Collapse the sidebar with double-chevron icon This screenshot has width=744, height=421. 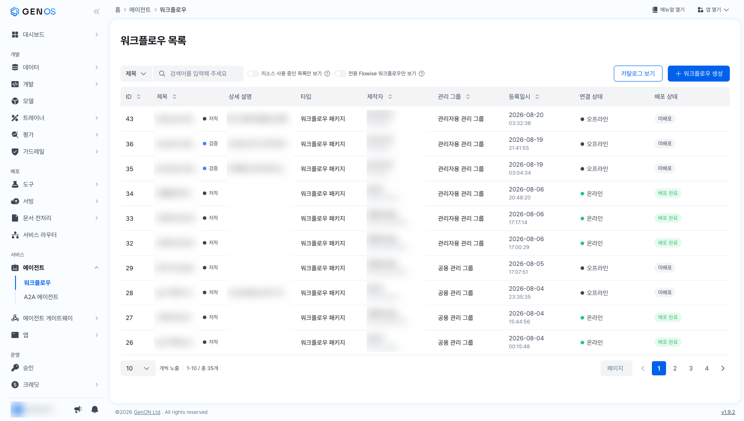click(x=97, y=12)
